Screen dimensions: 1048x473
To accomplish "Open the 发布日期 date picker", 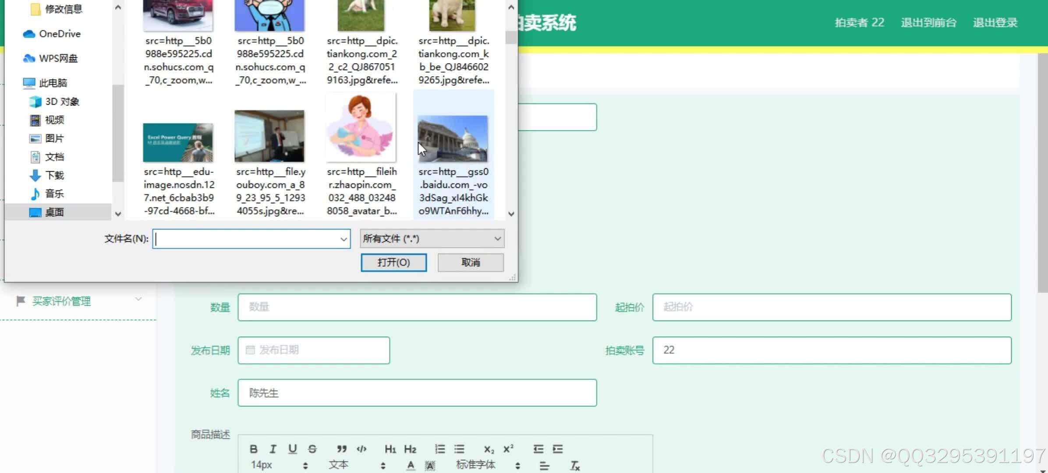I will click(x=314, y=350).
